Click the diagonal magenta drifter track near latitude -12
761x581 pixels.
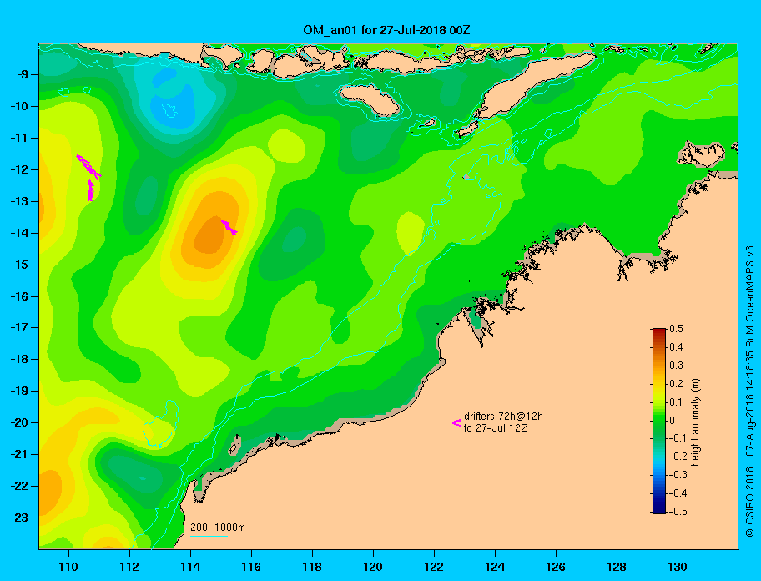[88, 167]
